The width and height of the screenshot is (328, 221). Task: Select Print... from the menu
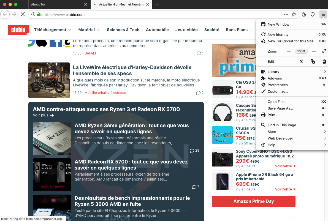click(292, 115)
